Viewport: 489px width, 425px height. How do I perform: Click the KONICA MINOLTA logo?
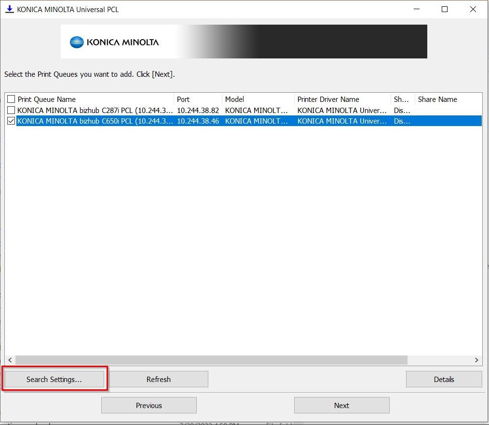(x=114, y=42)
